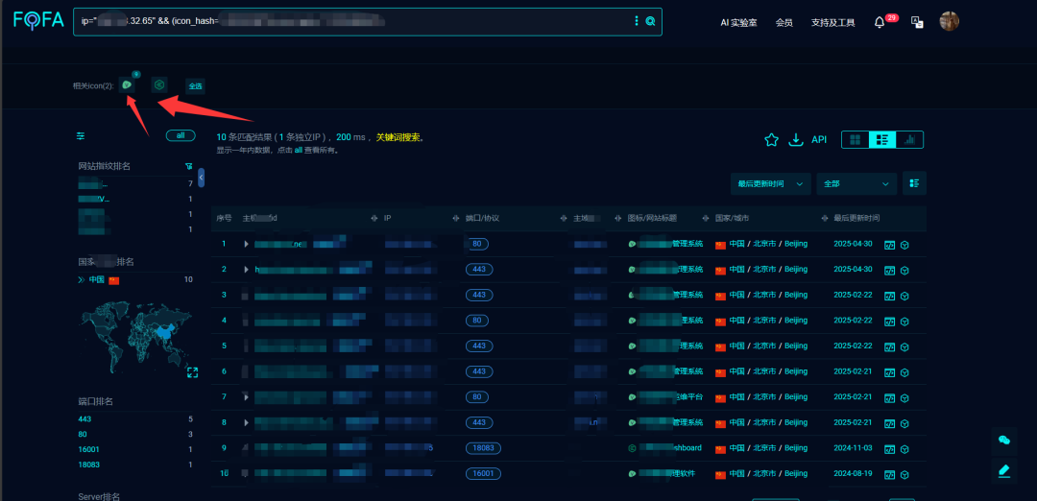Viewport: 1037px width, 501px height.
Task: Switch to list detail view
Action: [x=882, y=139]
